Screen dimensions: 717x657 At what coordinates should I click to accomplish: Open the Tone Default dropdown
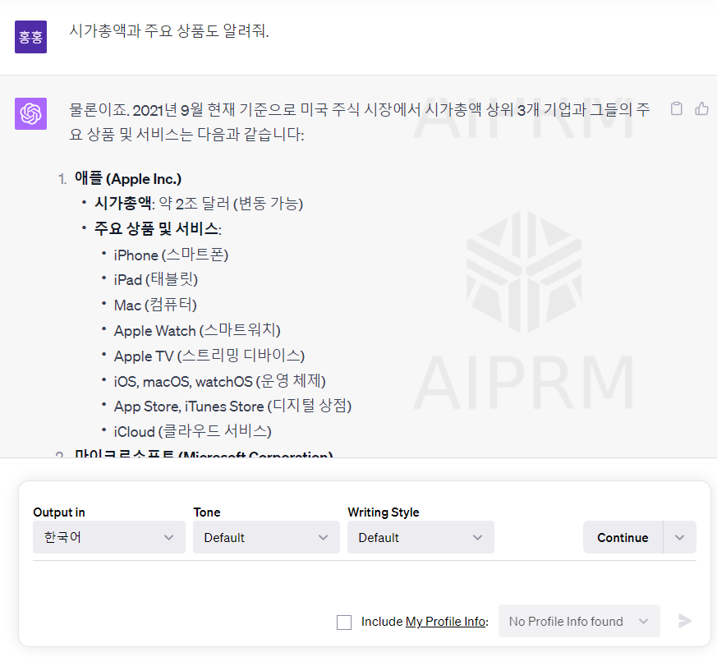coord(266,537)
